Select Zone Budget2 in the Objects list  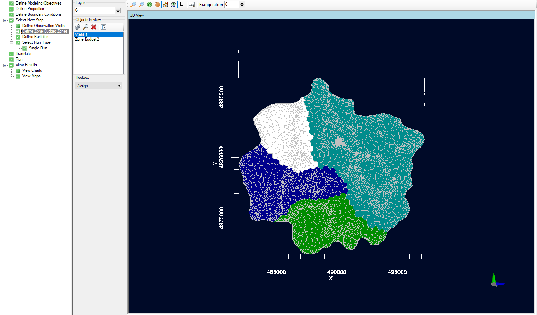click(x=87, y=39)
